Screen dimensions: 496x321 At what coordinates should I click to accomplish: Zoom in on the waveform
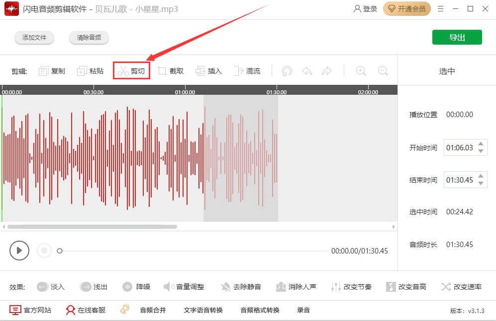361,71
